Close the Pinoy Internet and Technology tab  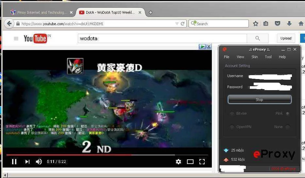71,12
